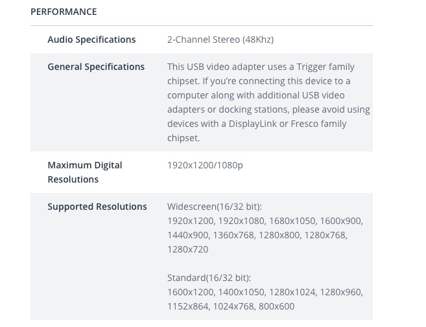Click the 1920x1200 widescreen resolution entry

click(x=191, y=221)
